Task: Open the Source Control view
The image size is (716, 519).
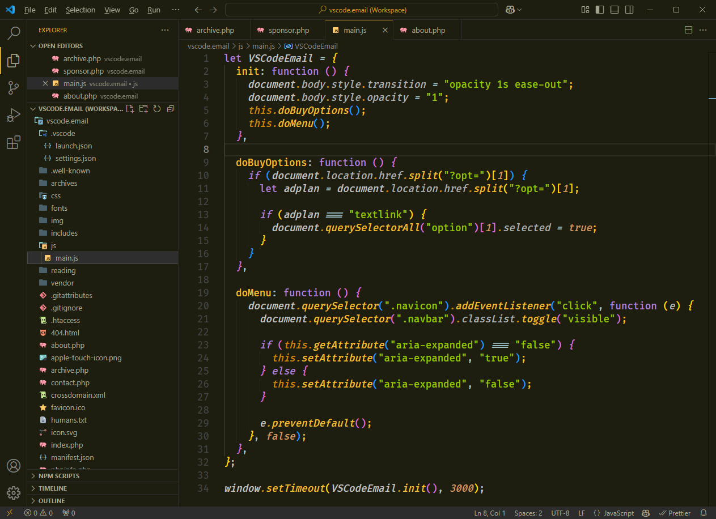Action: (x=14, y=88)
